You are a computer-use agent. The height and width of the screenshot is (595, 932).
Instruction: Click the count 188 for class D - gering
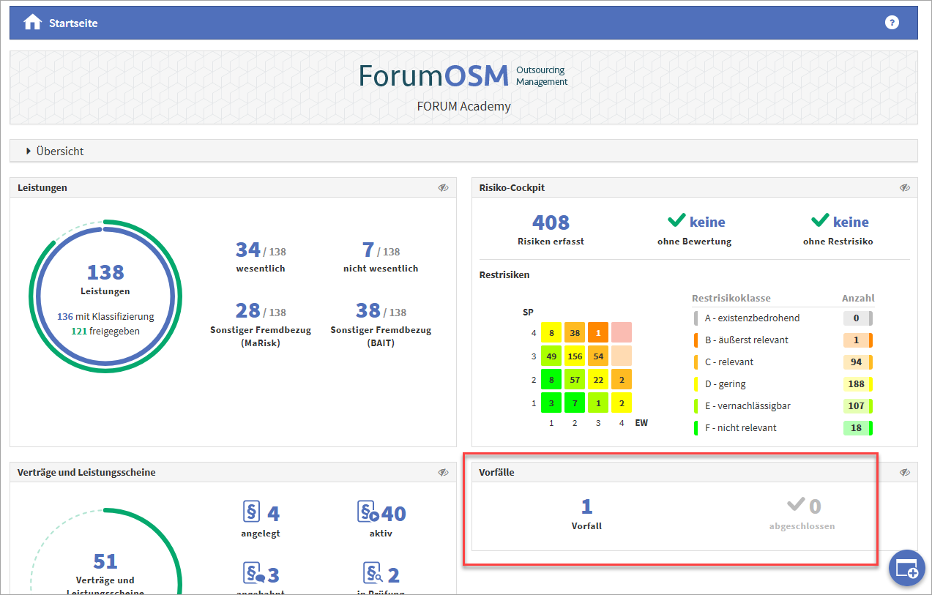click(x=857, y=384)
